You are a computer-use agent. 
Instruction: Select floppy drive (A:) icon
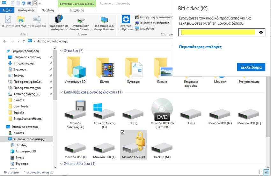(75, 110)
